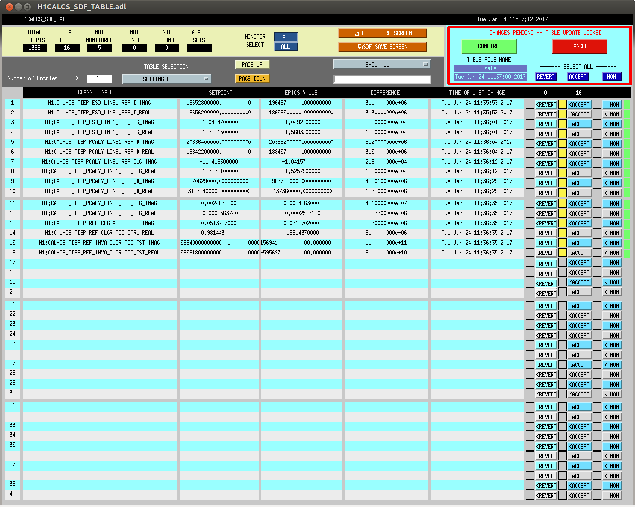The height and width of the screenshot is (507, 635).
Task: Click channel name H1:CAL-CS_TDEP_REF_CLGRATIO_CTRL_REAL
Action: point(99,233)
